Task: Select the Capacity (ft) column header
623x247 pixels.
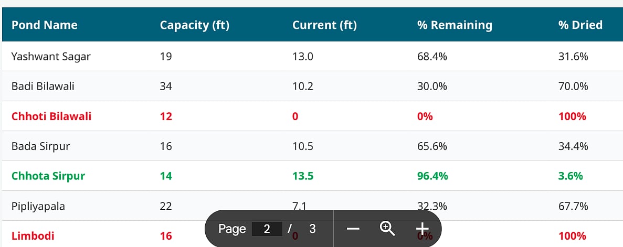Action: [x=195, y=25]
